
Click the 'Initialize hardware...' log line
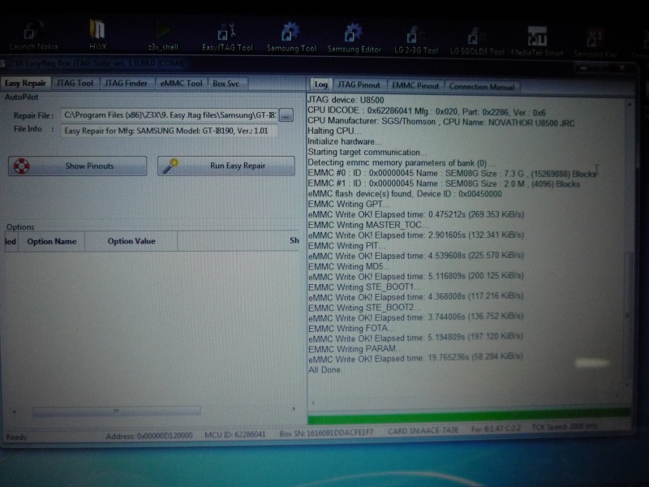pyautogui.click(x=344, y=141)
